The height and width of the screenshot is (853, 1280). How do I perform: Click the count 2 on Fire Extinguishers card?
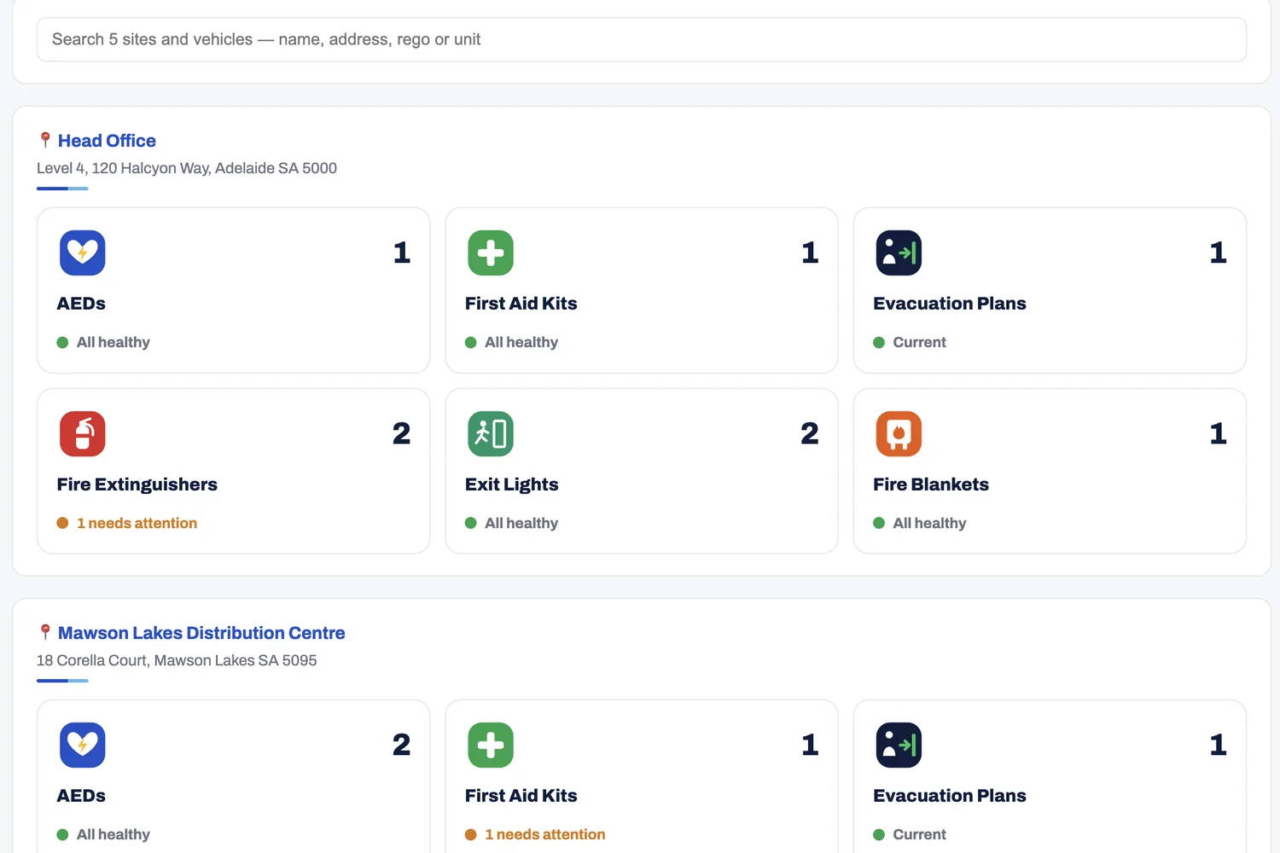(x=401, y=433)
